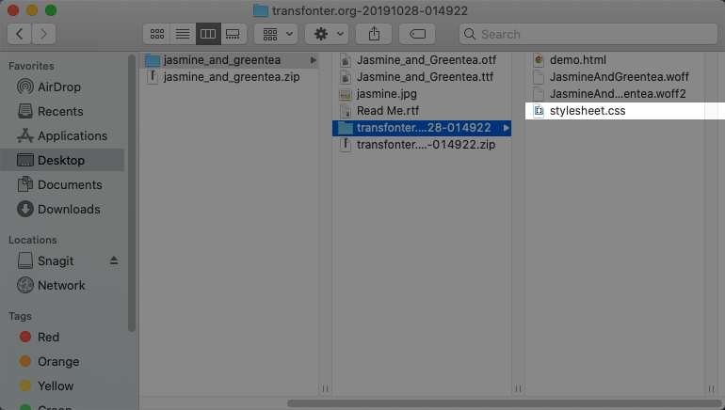Filter by the Red tag
The width and height of the screenshot is (725, 410).
click(62, 337)
